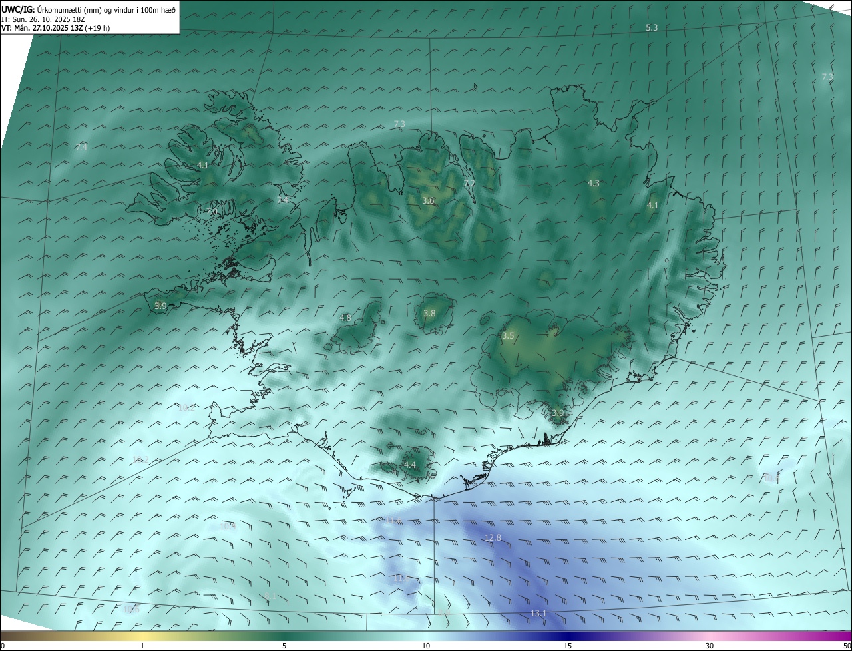Click the 4.8 value on the map
The width and height of the screenshot is (852, 651).
(345, 318)
